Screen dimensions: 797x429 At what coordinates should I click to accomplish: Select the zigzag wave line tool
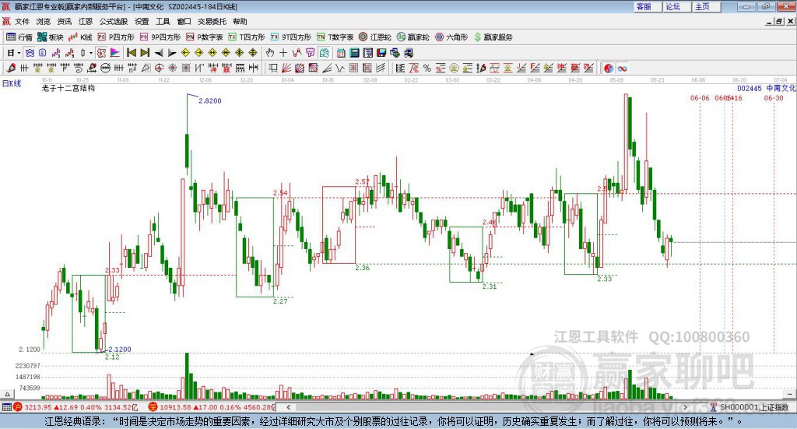coord(340,68)
